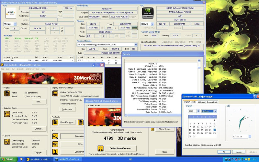The height and width of the screenshot is (162, 259).
Task: Click the ResultBrowser button
Action: tap(67, 122)
